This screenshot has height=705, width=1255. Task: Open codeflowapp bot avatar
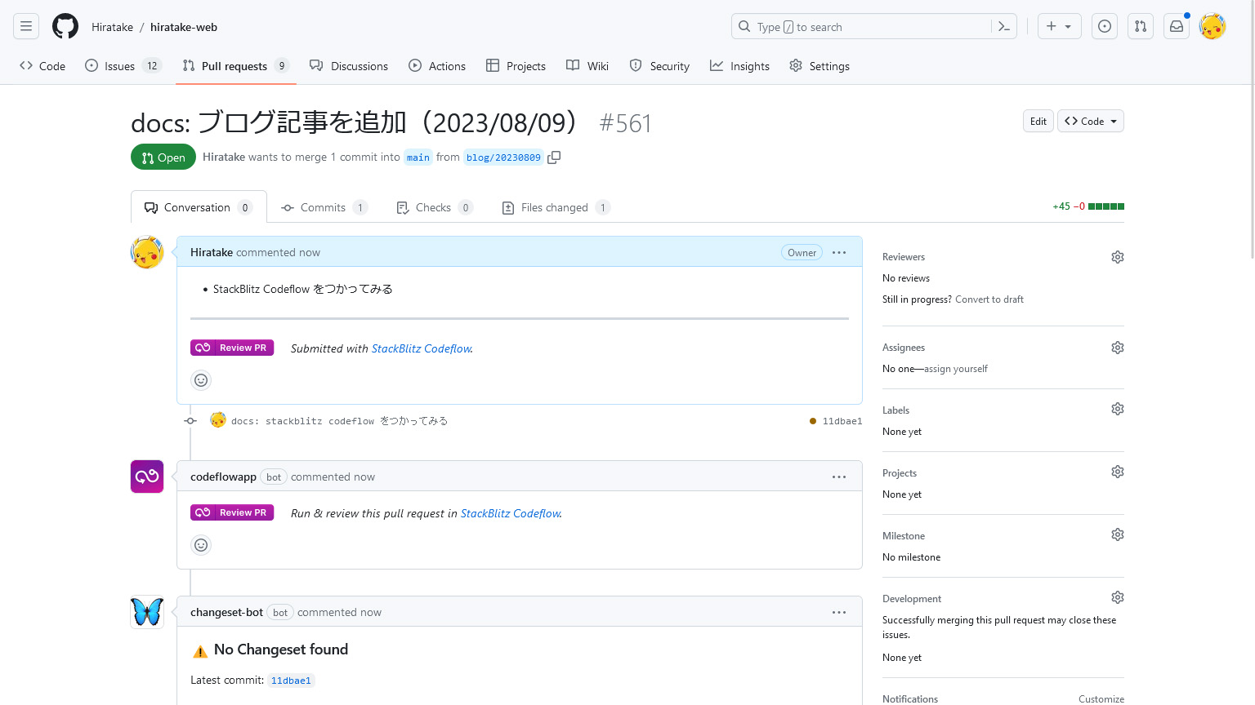click(x=147, y=477)
